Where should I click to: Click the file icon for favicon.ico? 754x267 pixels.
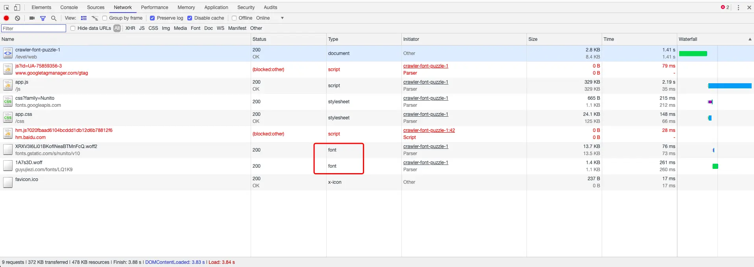tap(8, 182)
